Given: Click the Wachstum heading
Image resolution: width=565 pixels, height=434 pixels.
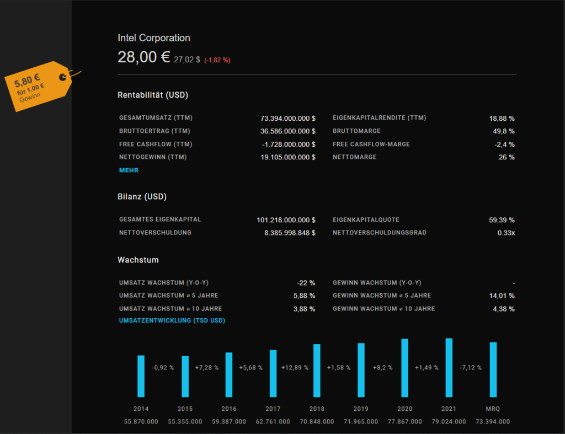Looking at the screenshot, I should pyautogui.click(x=138, y=260).
